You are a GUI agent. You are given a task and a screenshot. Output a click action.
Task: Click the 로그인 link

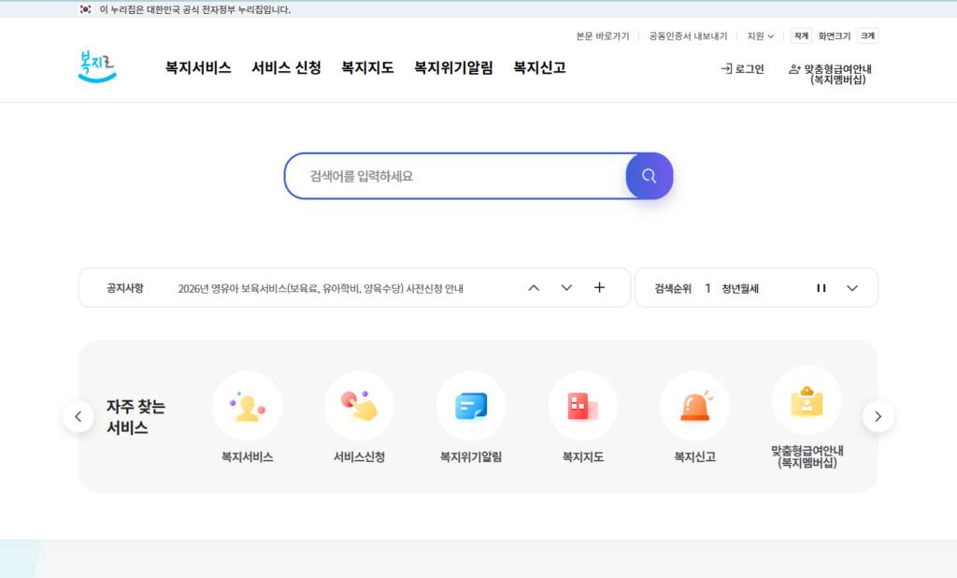point(743,69)
